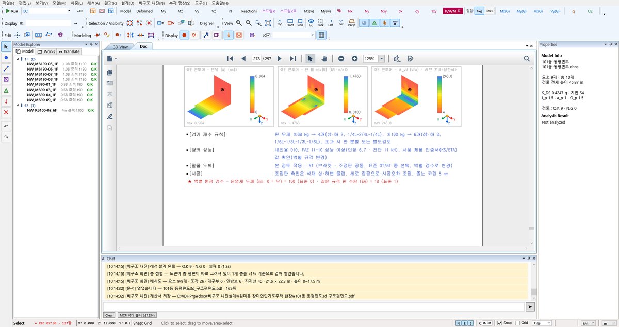Toggle the Avg joint averaging button
Image resolution: width=619 pixels, height=327 pixels.
[479, 10]
